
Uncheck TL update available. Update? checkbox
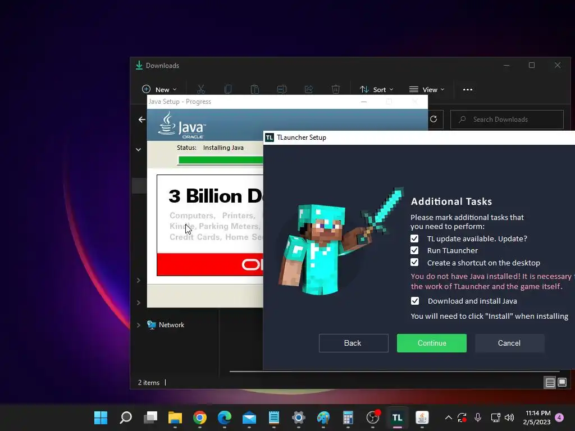(414, 239)
